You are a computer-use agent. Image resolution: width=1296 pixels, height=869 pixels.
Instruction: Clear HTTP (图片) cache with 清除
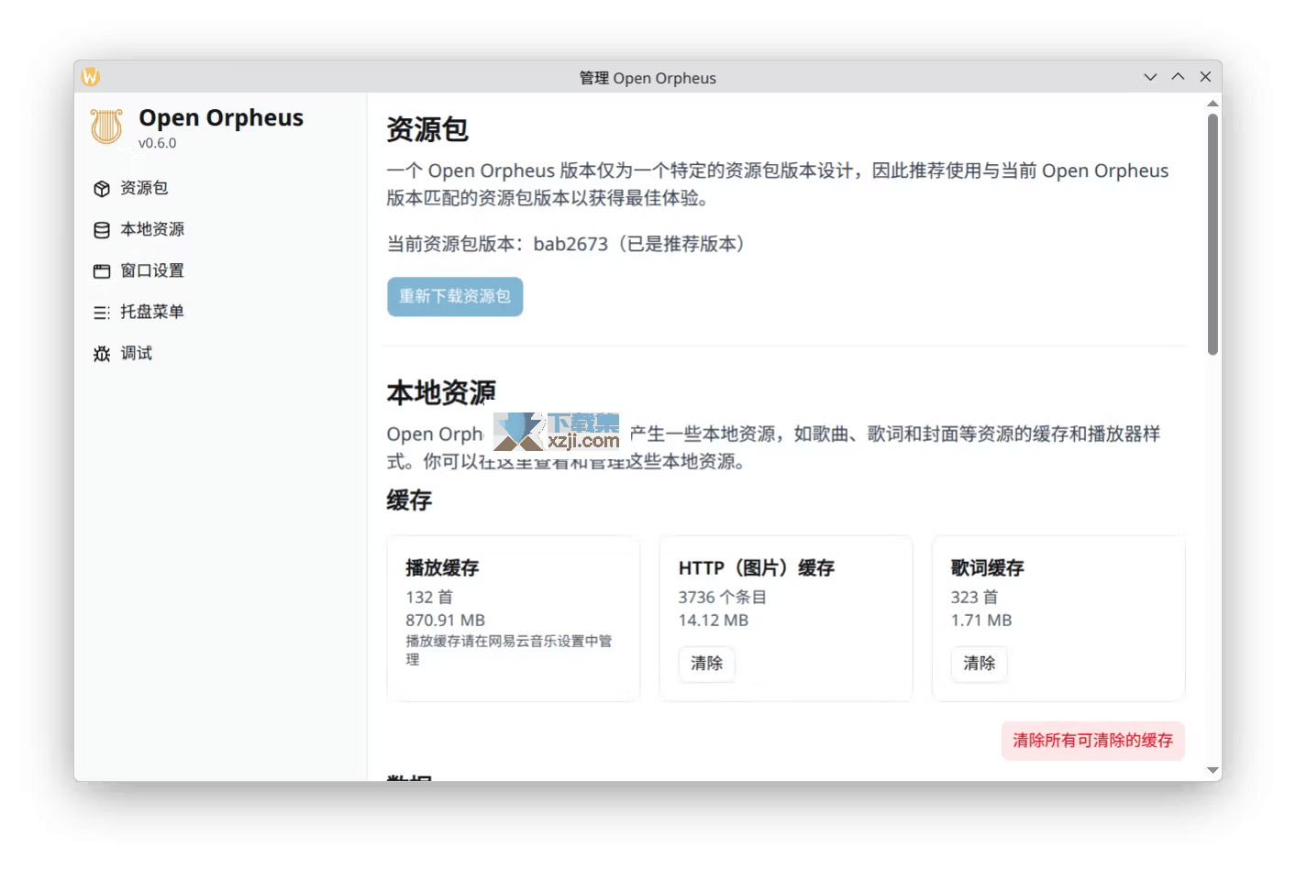[706, 664]
